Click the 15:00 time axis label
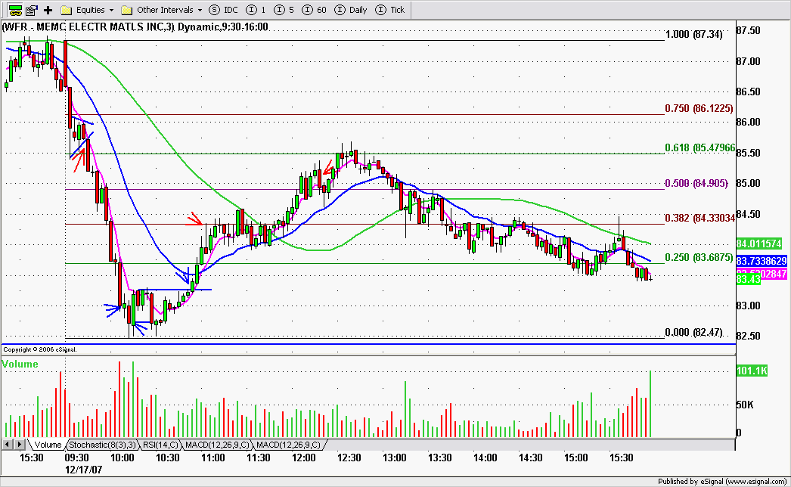Viewport: 791px width, 487px height. click(x=576, y=458)
